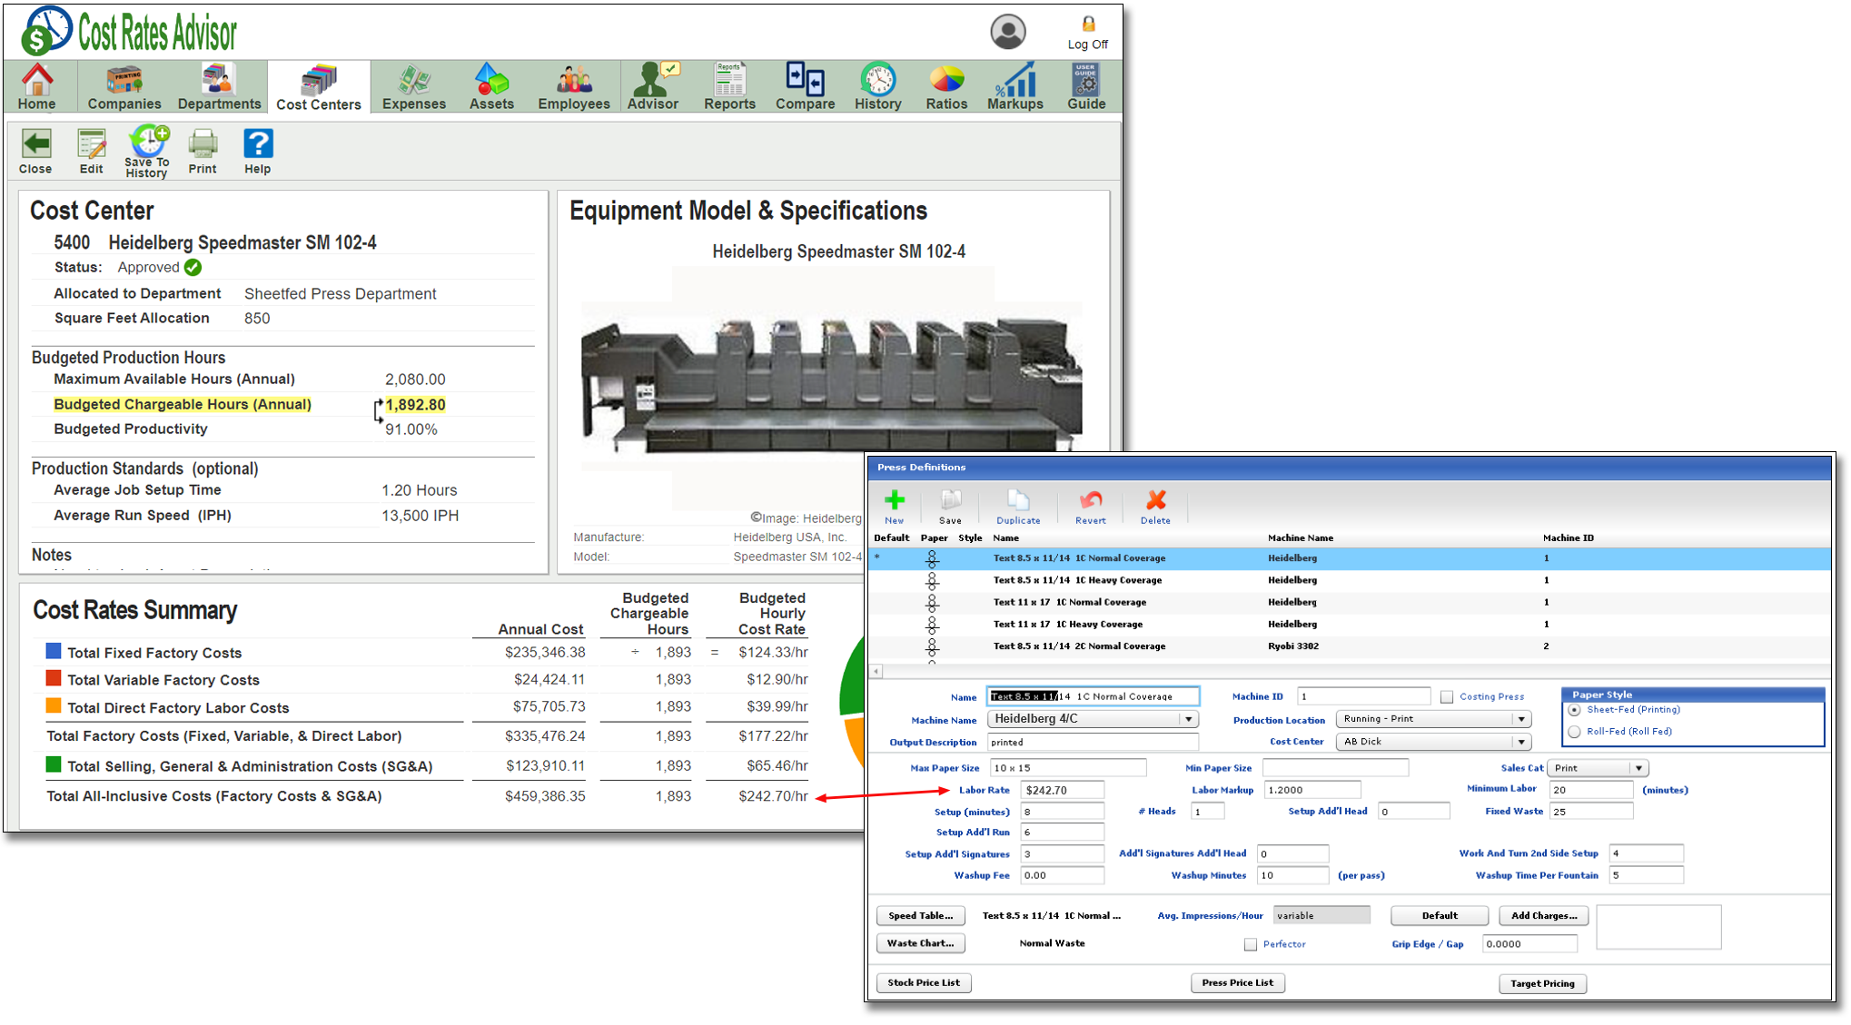Click the Washup Minutes input field
The image size is (1851, 1025).
[x=1292, y=876]
